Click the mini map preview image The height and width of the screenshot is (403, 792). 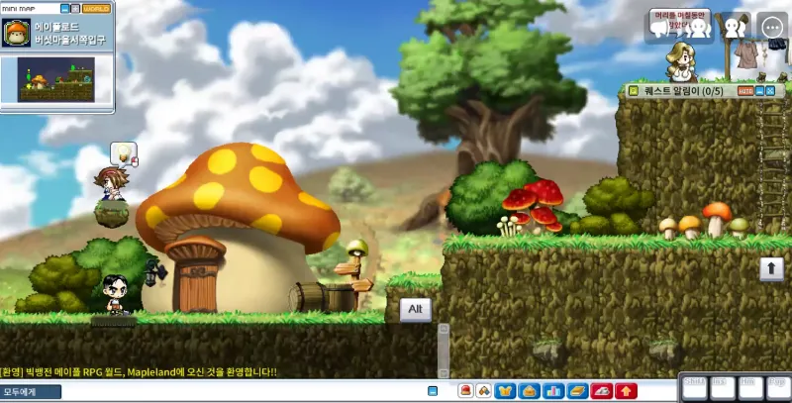pyautogui.click(x=55, y=79)
